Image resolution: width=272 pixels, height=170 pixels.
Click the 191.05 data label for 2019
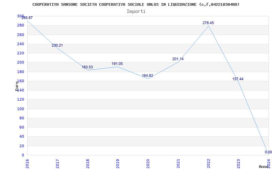pyautogui.click(x=117, y=64)
